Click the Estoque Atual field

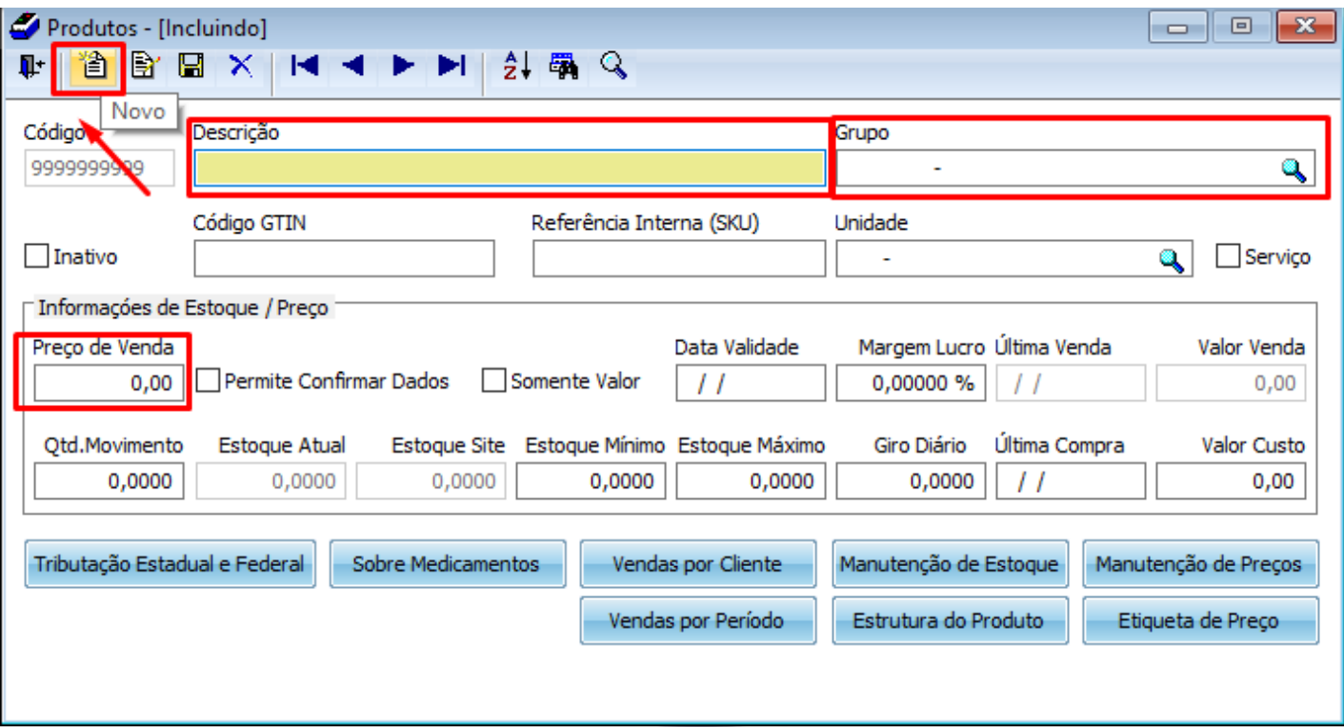click(x=271, y=481)
